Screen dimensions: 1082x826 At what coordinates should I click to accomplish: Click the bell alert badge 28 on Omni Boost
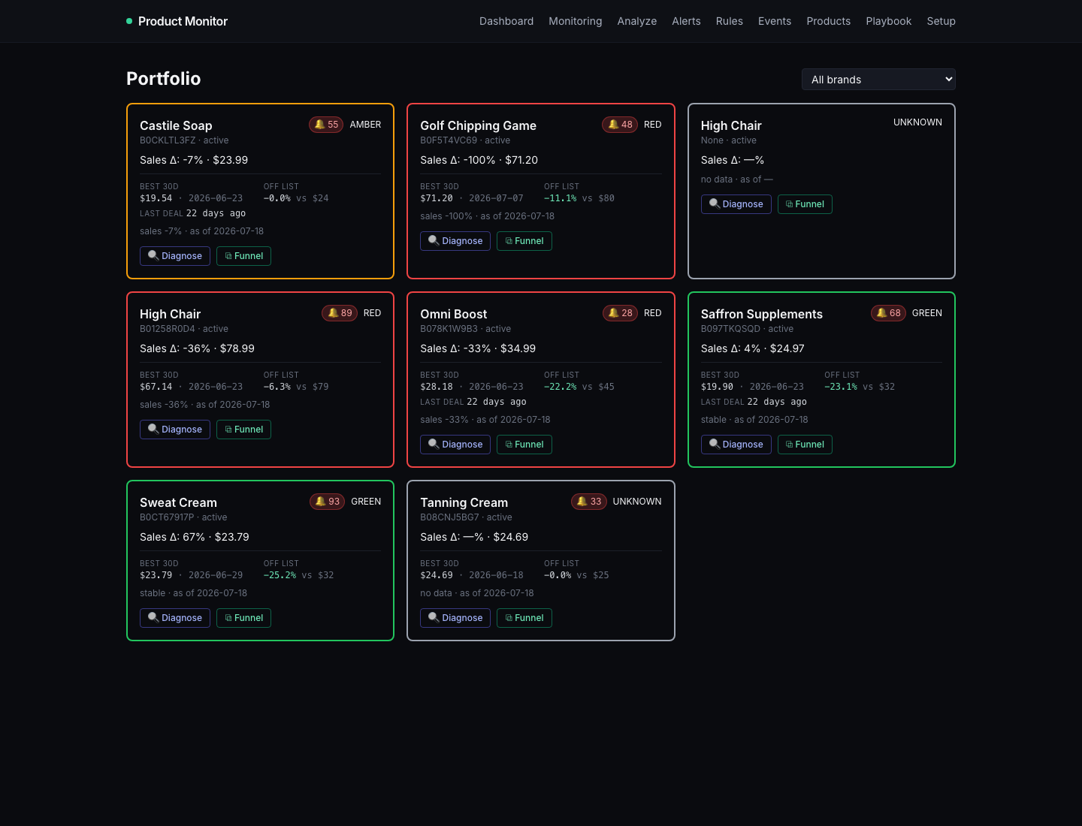point(620,313)
